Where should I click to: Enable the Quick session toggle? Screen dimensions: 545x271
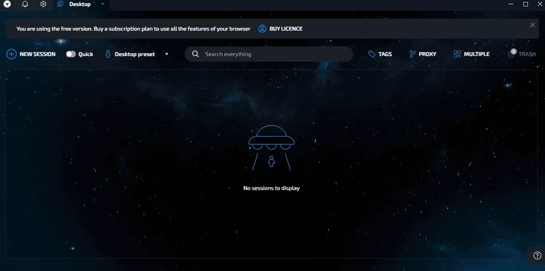click(71, 54)
